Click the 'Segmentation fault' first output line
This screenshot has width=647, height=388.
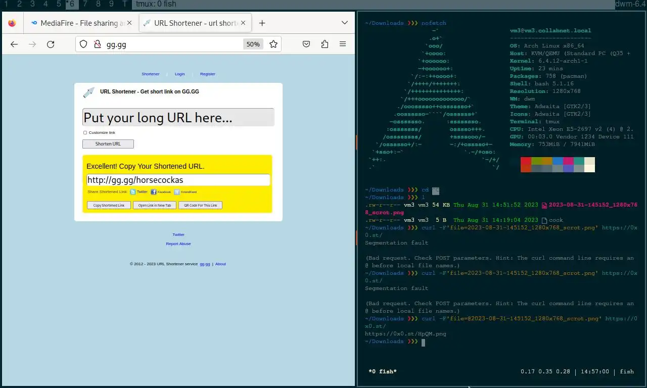397,243
